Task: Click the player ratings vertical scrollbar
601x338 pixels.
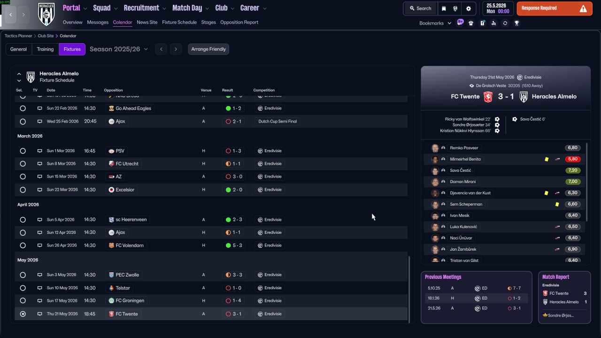Action: pos(587,182)
